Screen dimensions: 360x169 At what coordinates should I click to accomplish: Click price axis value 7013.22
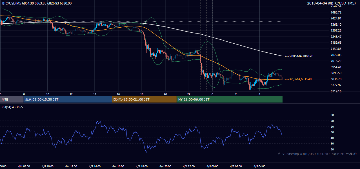pyautogui.click(x=336, y=61)
